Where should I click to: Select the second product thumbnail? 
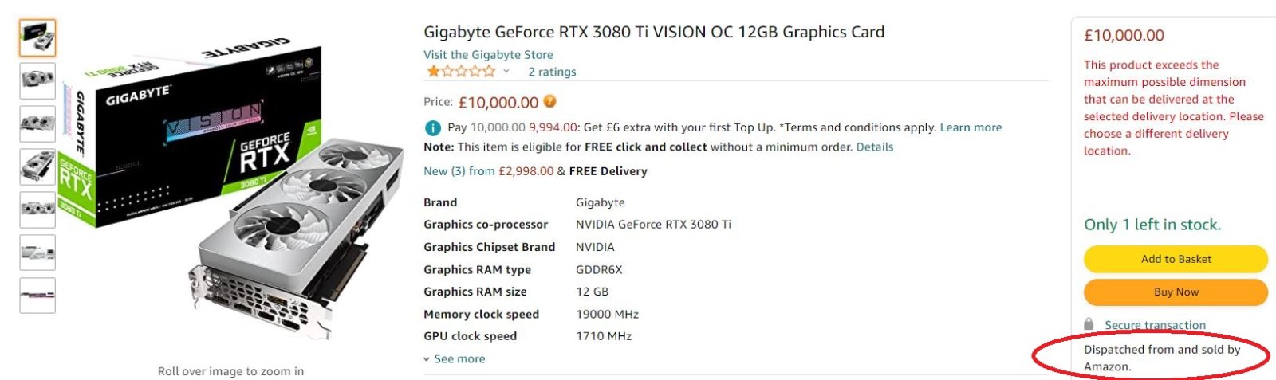coord(37,80)
